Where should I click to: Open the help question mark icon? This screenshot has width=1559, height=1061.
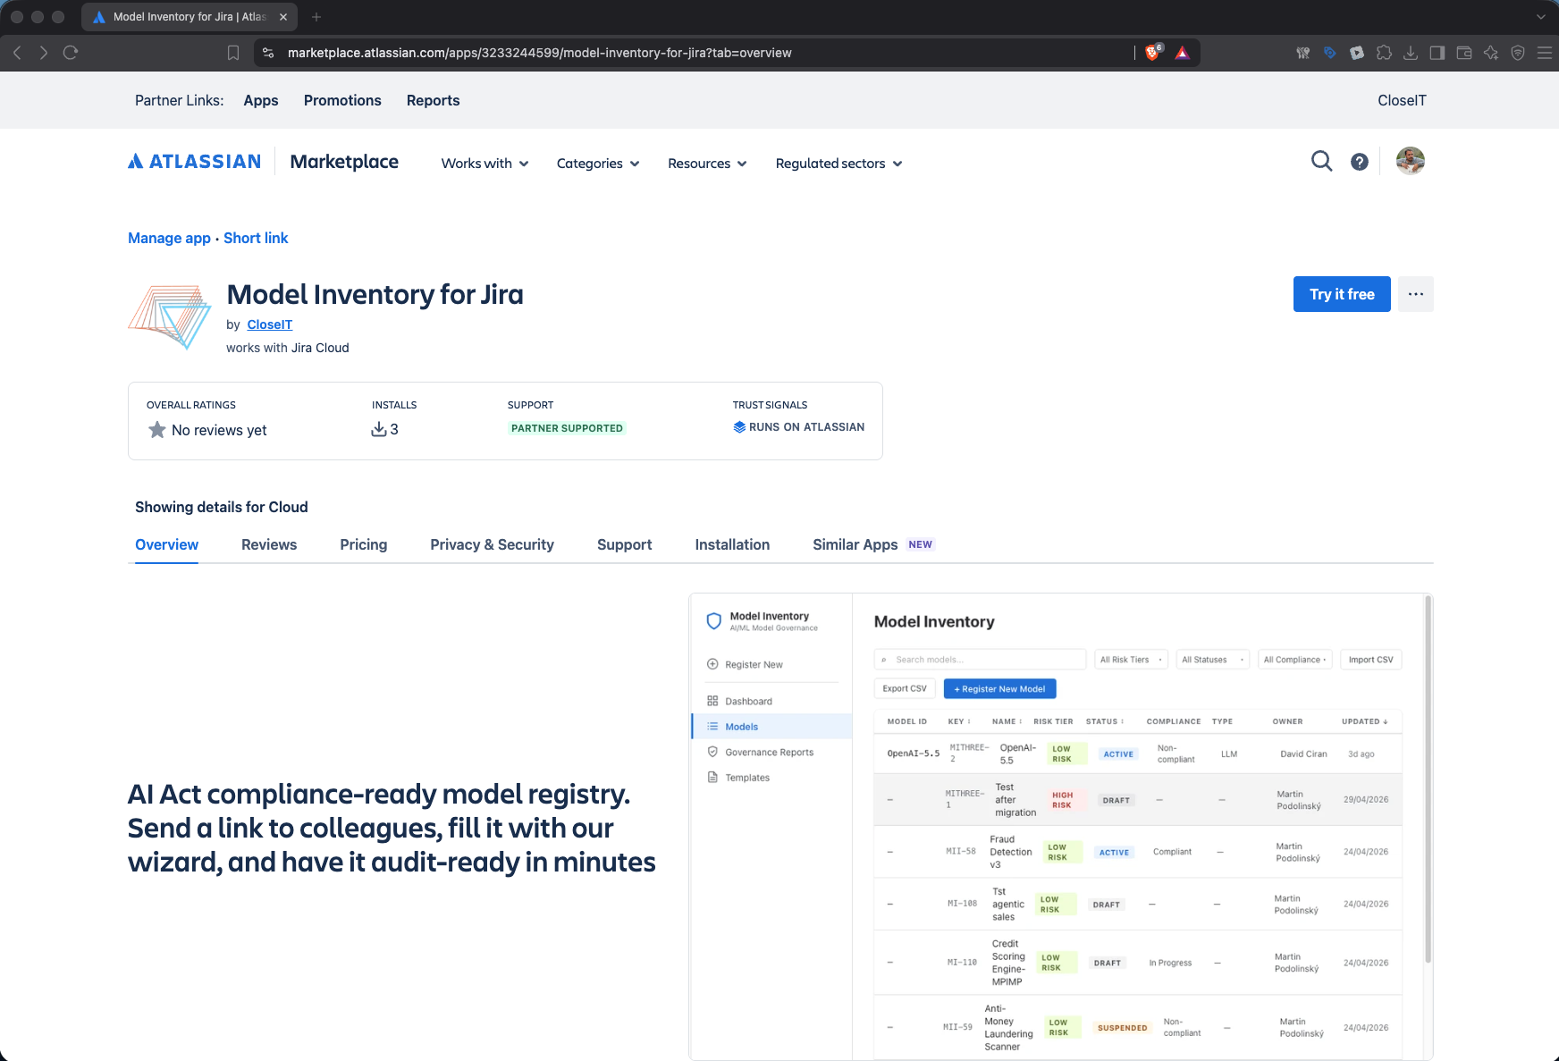1360,162
